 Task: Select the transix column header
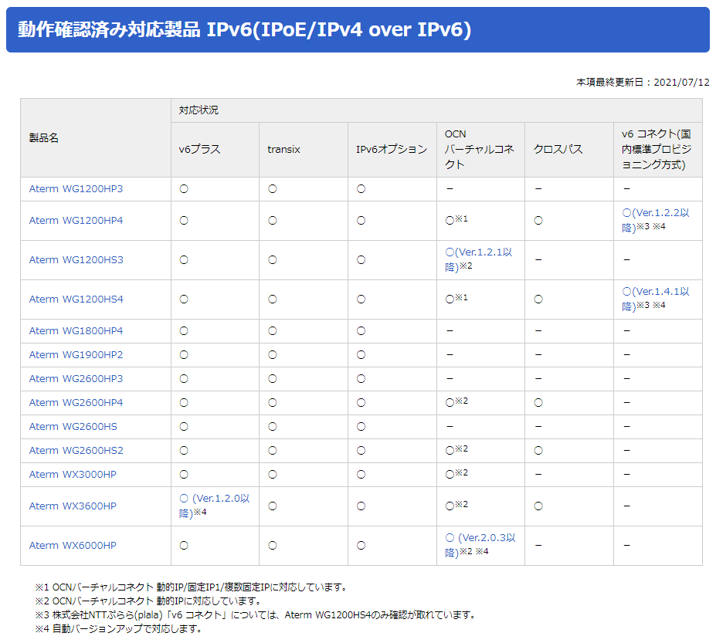[x=304, y=150]
